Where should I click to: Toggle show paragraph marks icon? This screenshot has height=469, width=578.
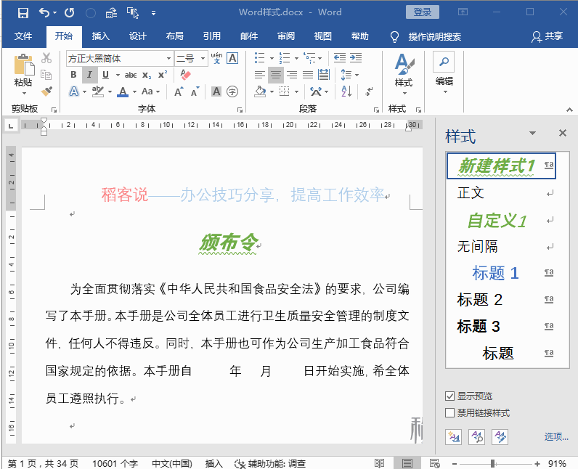coord(369,91)
